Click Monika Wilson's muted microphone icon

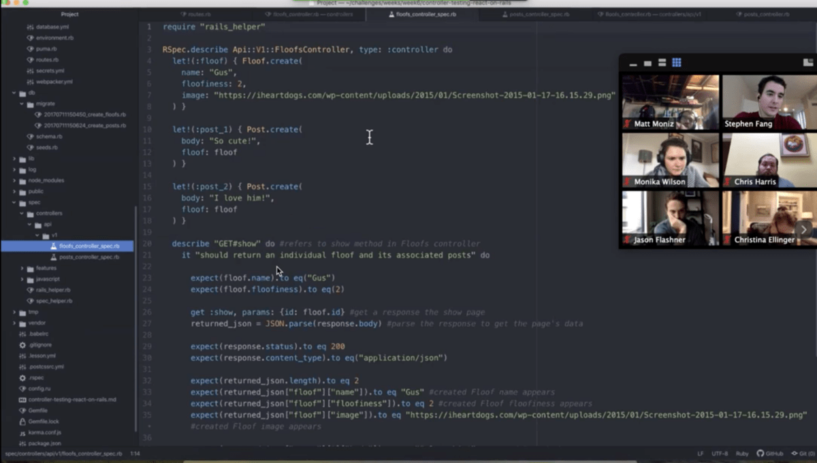coord(627,182)
